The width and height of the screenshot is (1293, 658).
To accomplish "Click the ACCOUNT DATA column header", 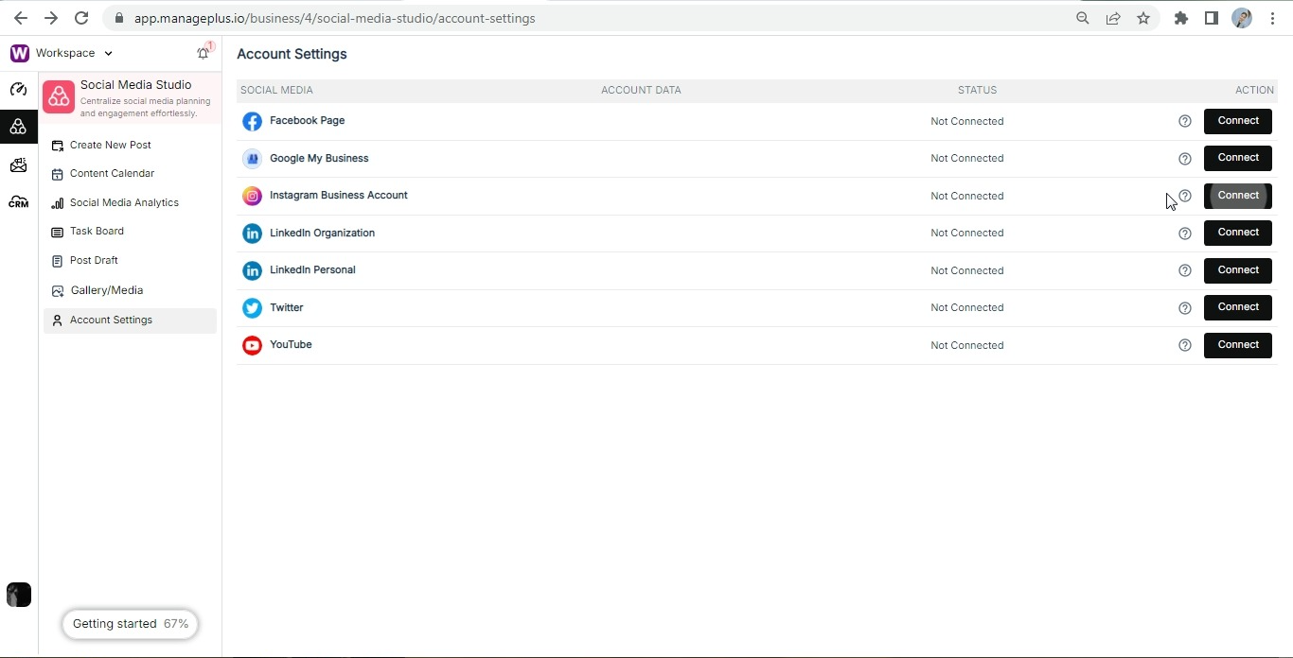I will pyautogui.click(x=641, y=90).
